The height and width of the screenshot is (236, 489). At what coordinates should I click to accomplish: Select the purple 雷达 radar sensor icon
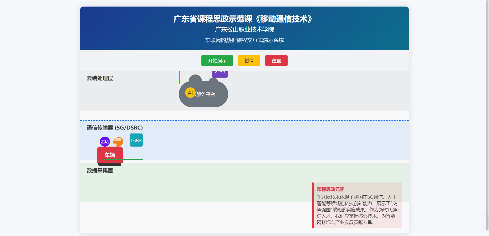(105, 142)
